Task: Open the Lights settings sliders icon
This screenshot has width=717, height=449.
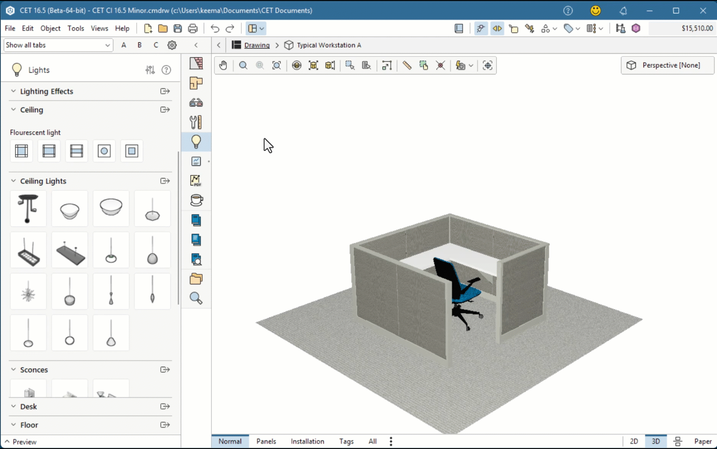Action: coord(150,70)
